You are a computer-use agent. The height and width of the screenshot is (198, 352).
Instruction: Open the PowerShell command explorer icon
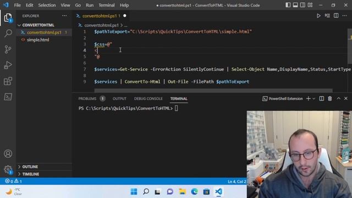(x=8, y=97)
